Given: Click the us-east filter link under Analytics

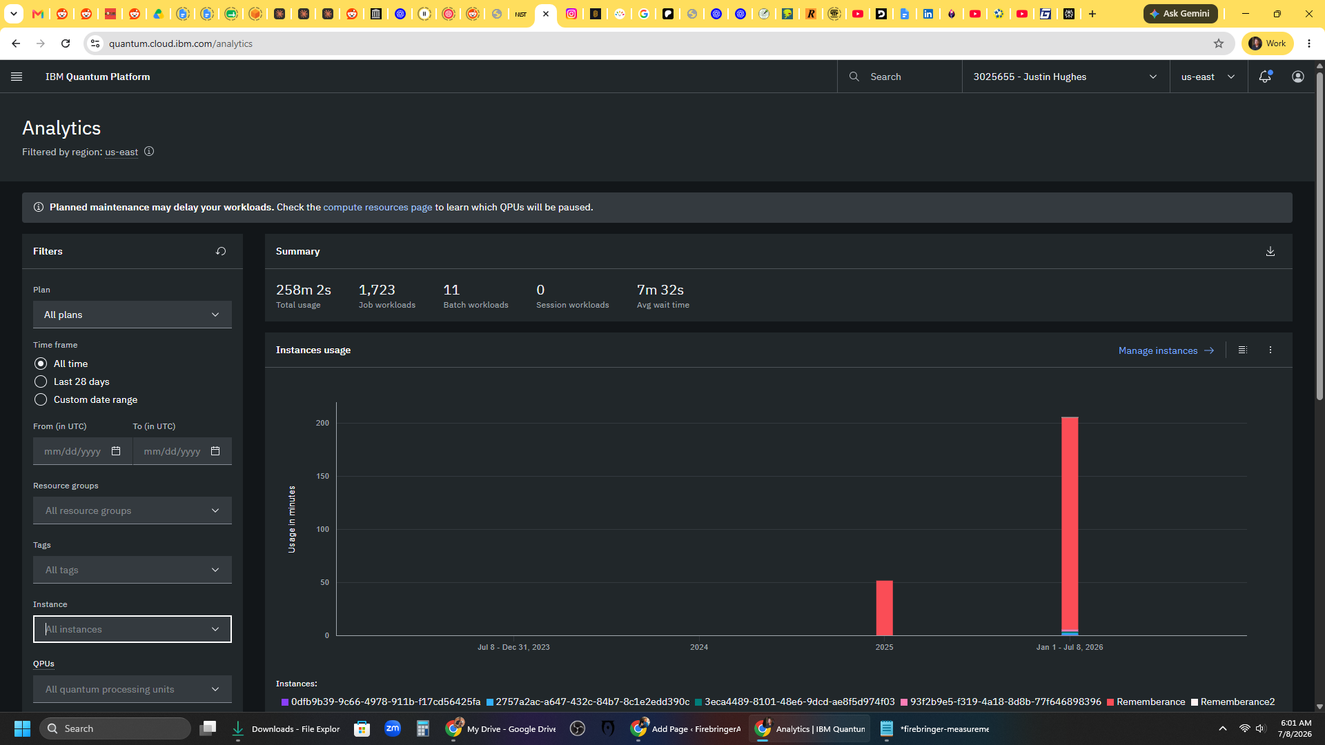Looking at the screenshot, I should [x=121, y=152].
